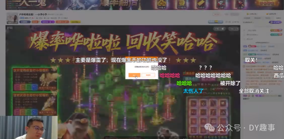Viewport: 284px width, 139px height.
Task: Click the orange rank badge in contribution list
Action: tap(276, 30)
